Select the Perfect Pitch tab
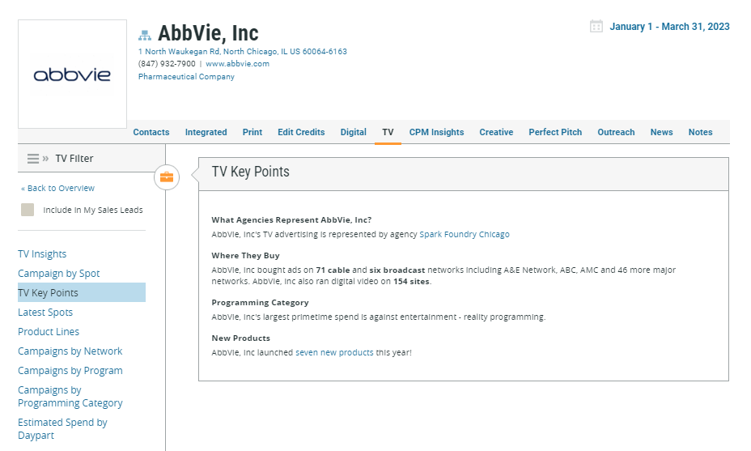Viewport: 751px width, 451px height. pyautogui.click(x=555, y=132)
